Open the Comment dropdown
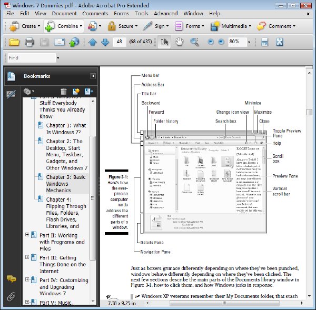316x310 pixels. click(276, 26)
